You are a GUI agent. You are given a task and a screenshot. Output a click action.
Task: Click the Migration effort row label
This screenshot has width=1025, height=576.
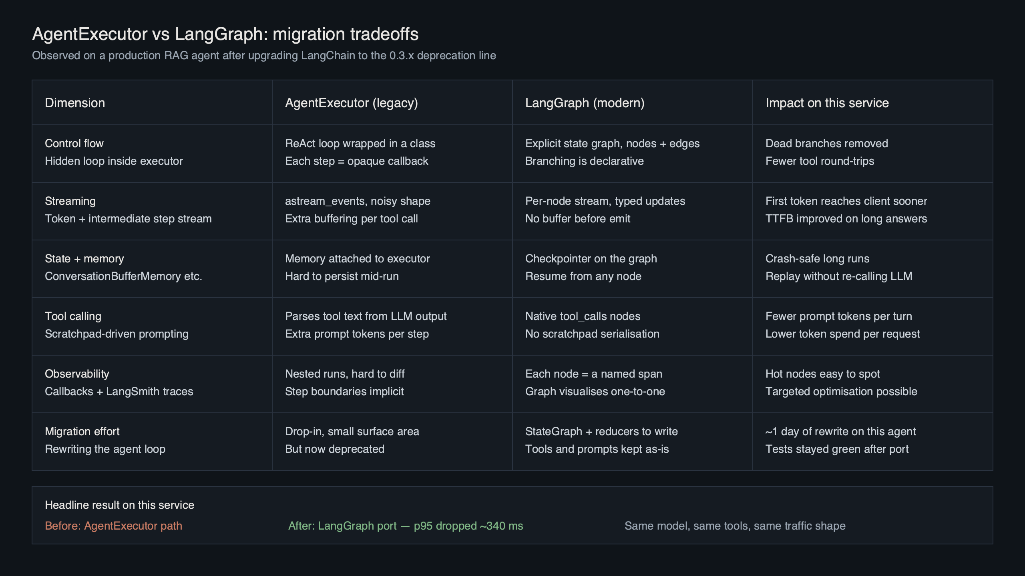(82, 432)
